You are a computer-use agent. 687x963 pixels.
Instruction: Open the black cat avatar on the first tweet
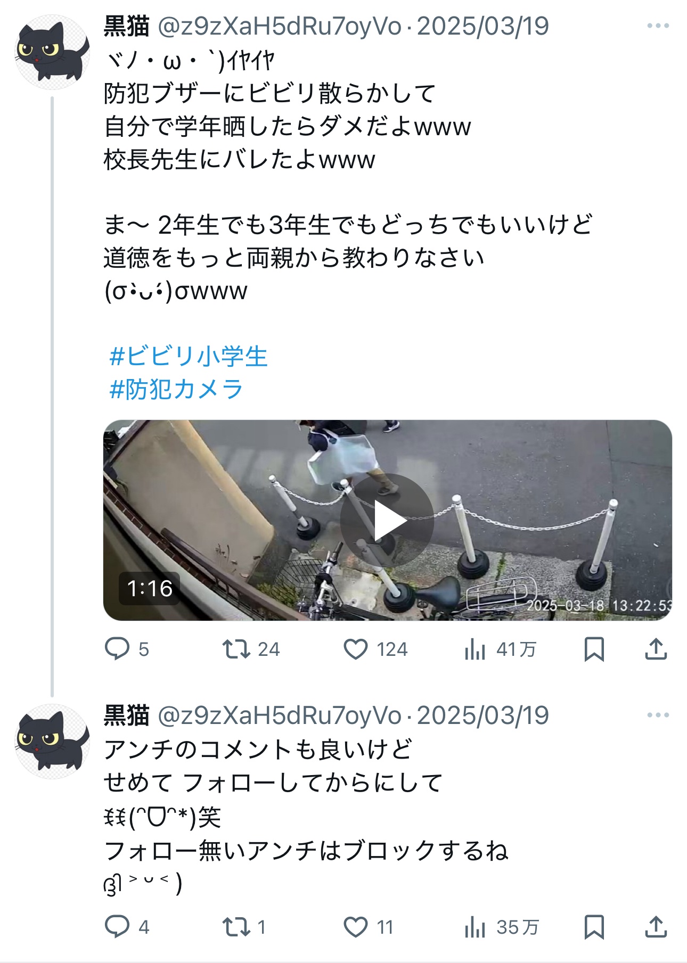(x=52, y=52)
